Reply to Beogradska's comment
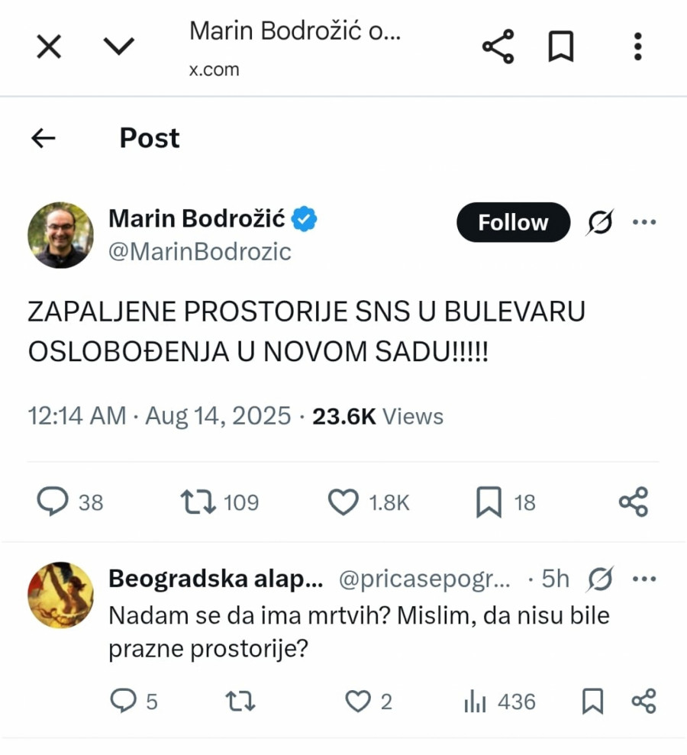Image resolution: width=687 pixels, height=755 pixels. (123, 701)
